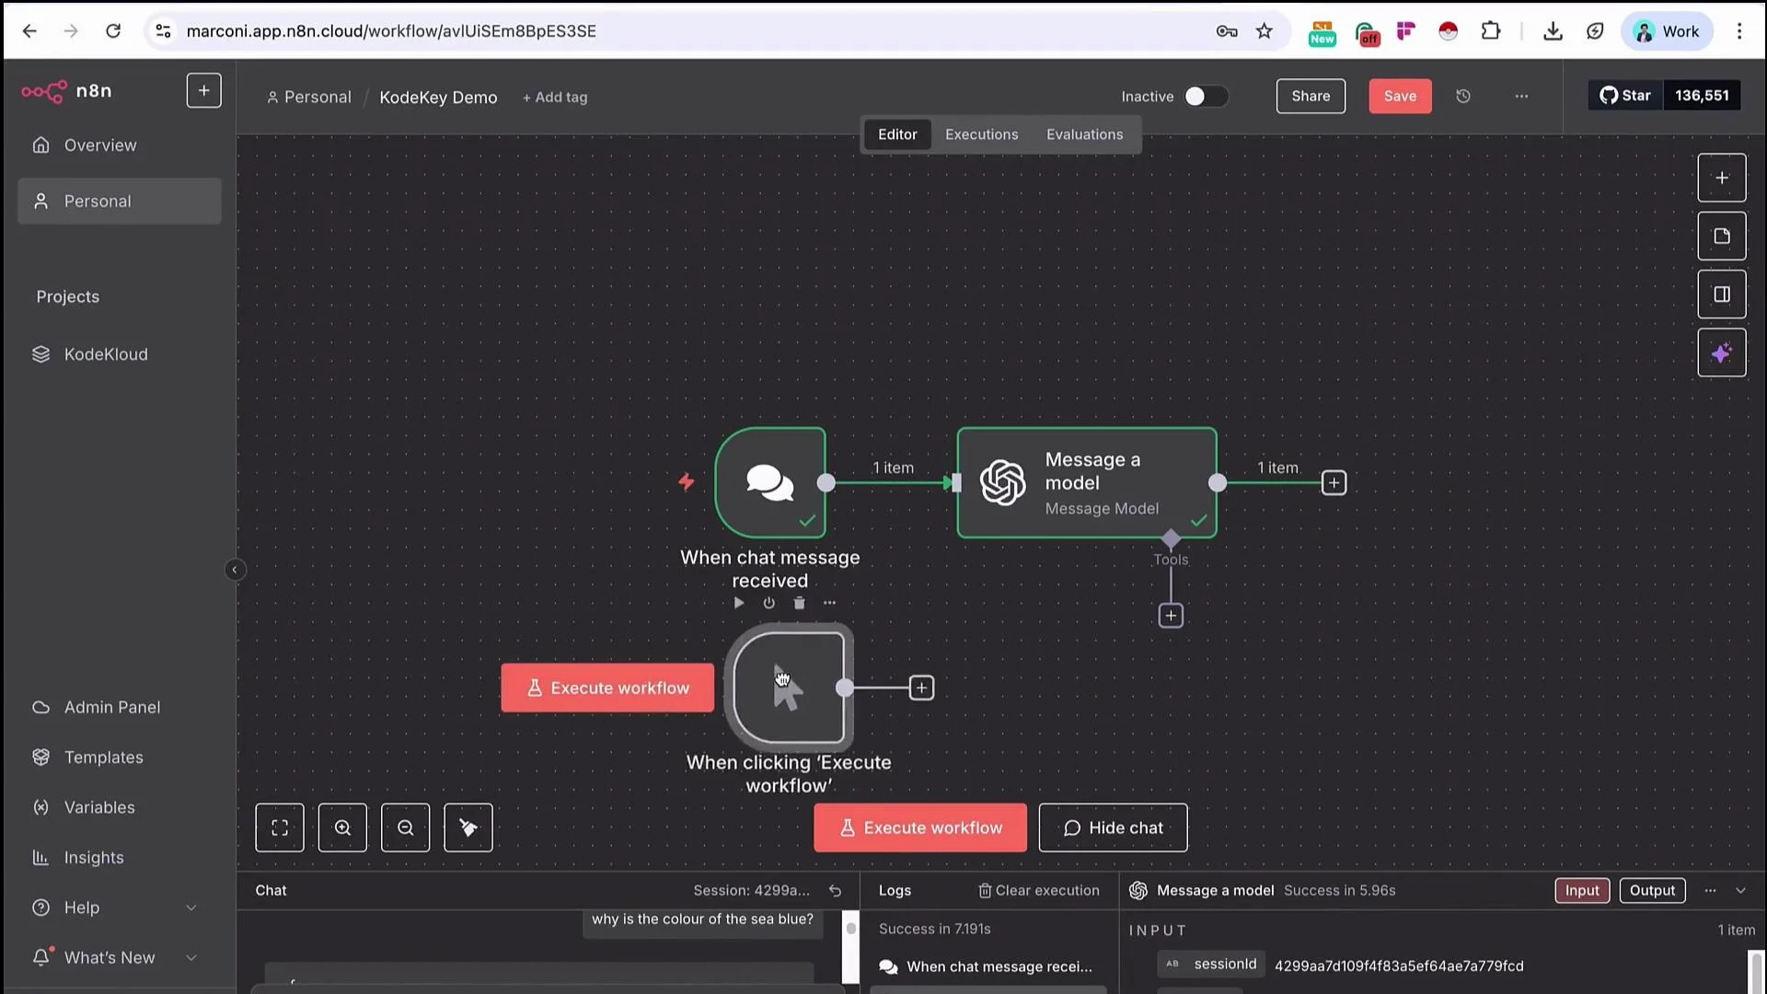This screenshot has width=1767, height=994.
Task: Click the node play execute icon
Action: coord(738,603)
